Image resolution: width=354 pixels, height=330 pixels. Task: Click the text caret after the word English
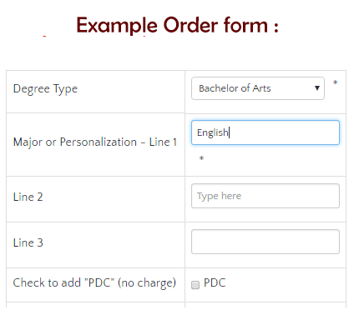tap(229, 132)
